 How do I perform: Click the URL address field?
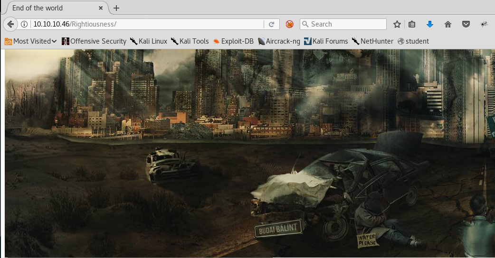pyautogui.click(x=143, y=24)
